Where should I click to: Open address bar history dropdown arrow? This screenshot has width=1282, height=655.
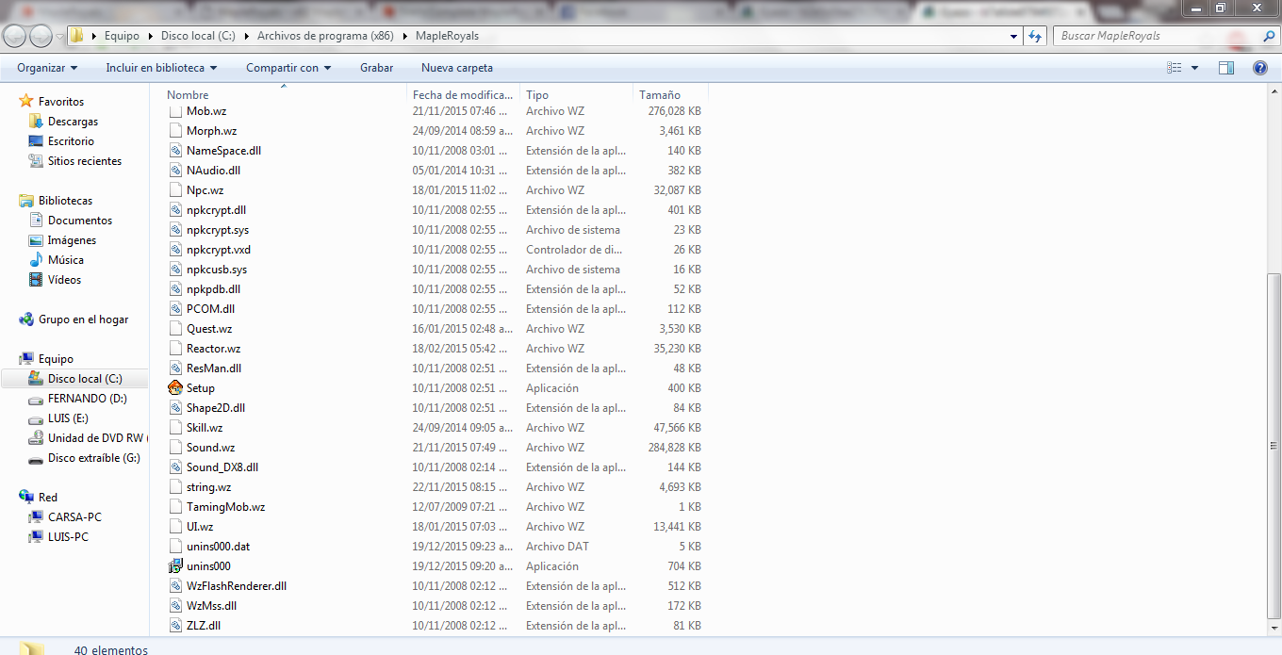pyautogui.click(x=1014, y=36)
